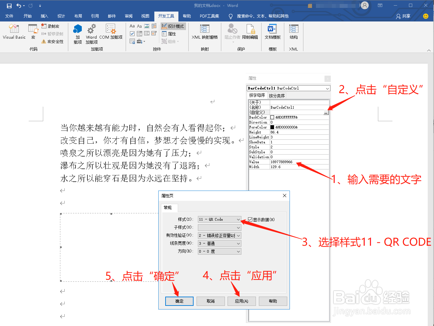This screenshot has width=434, height=326.
Task: Click the 共享 share button
Action: (403, 16)
